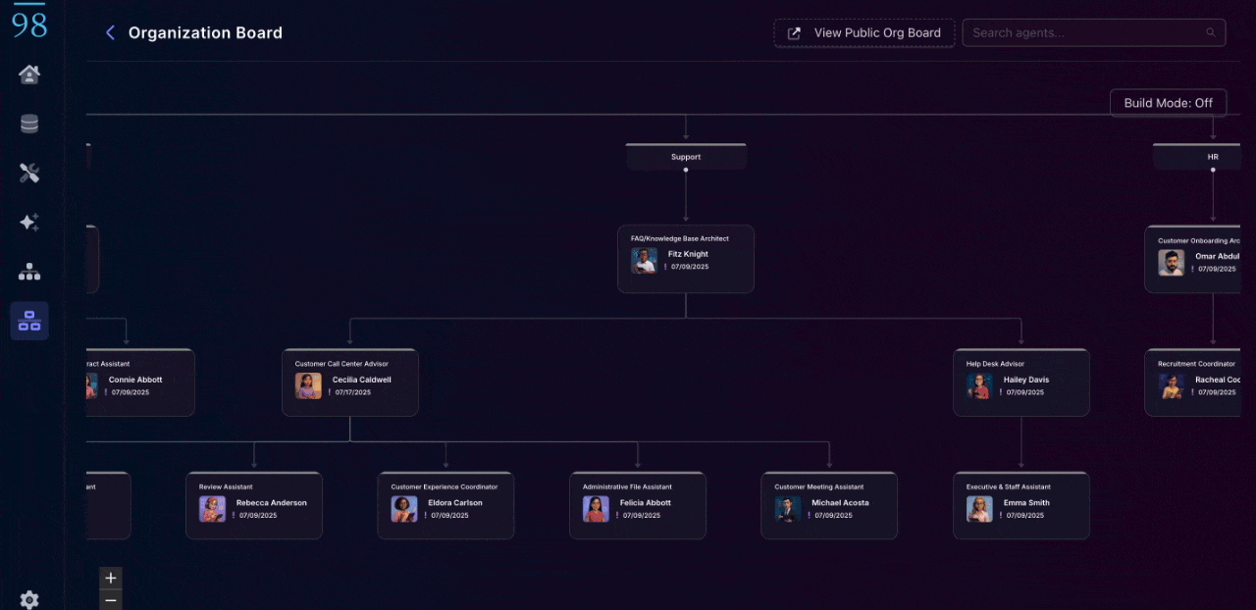The width and height of the screenshot is (1256, 610).
Task: Go back using the left chevron arrow
Action: point(110,32)
